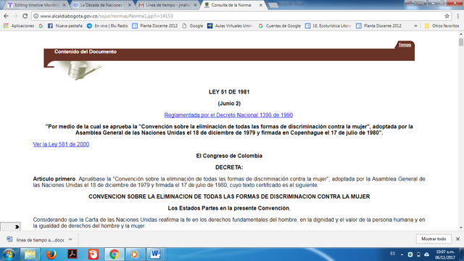Open the Google page bookmark
The height and width of the screenshot is (261, 464).
193,26
